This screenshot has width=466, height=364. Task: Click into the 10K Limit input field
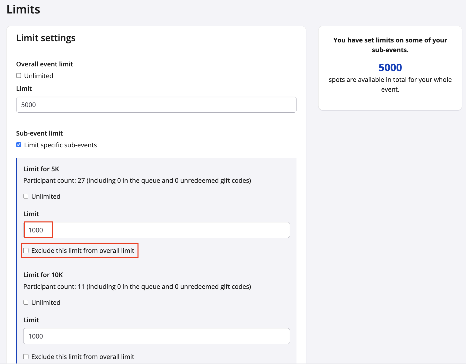[x=156, y=336]
